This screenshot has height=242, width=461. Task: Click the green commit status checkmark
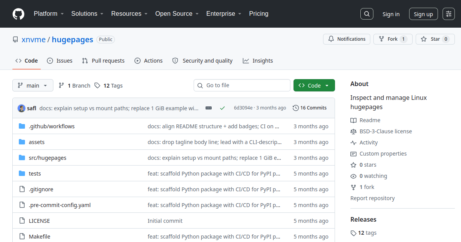[222, 108]
